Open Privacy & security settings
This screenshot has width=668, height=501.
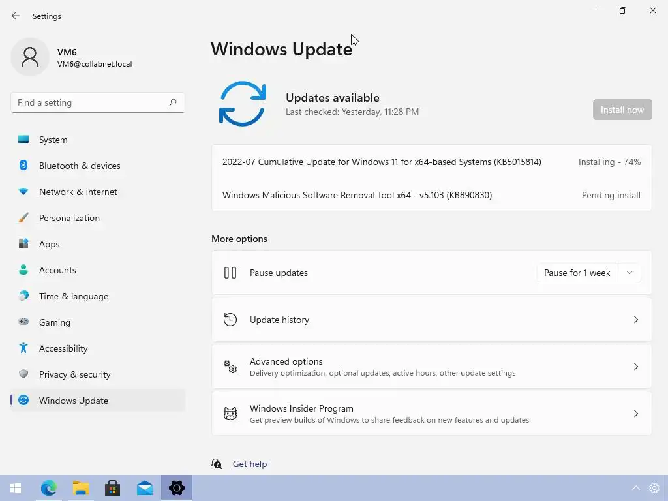click(98, 374)
